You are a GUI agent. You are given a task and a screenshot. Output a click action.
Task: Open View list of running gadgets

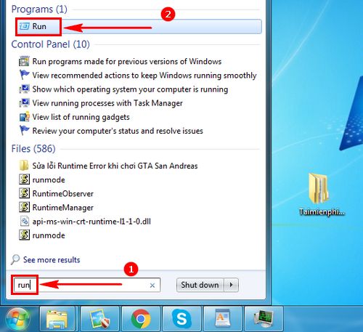(x=81, y=117)
